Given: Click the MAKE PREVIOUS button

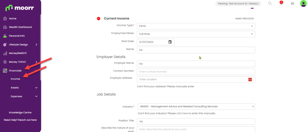Looking at the screenshot, I should point(245,19).
